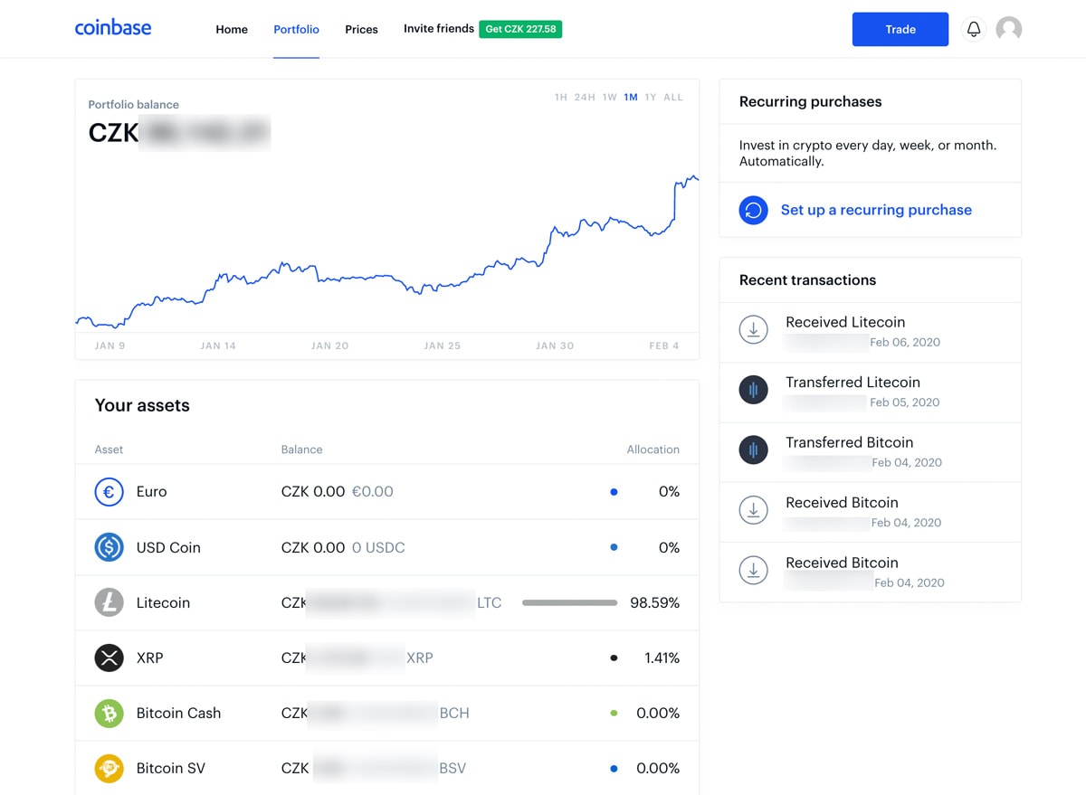1086x795 pixels.
Task: Click the €0.00 Euro balance
Action: coord(372,492)
